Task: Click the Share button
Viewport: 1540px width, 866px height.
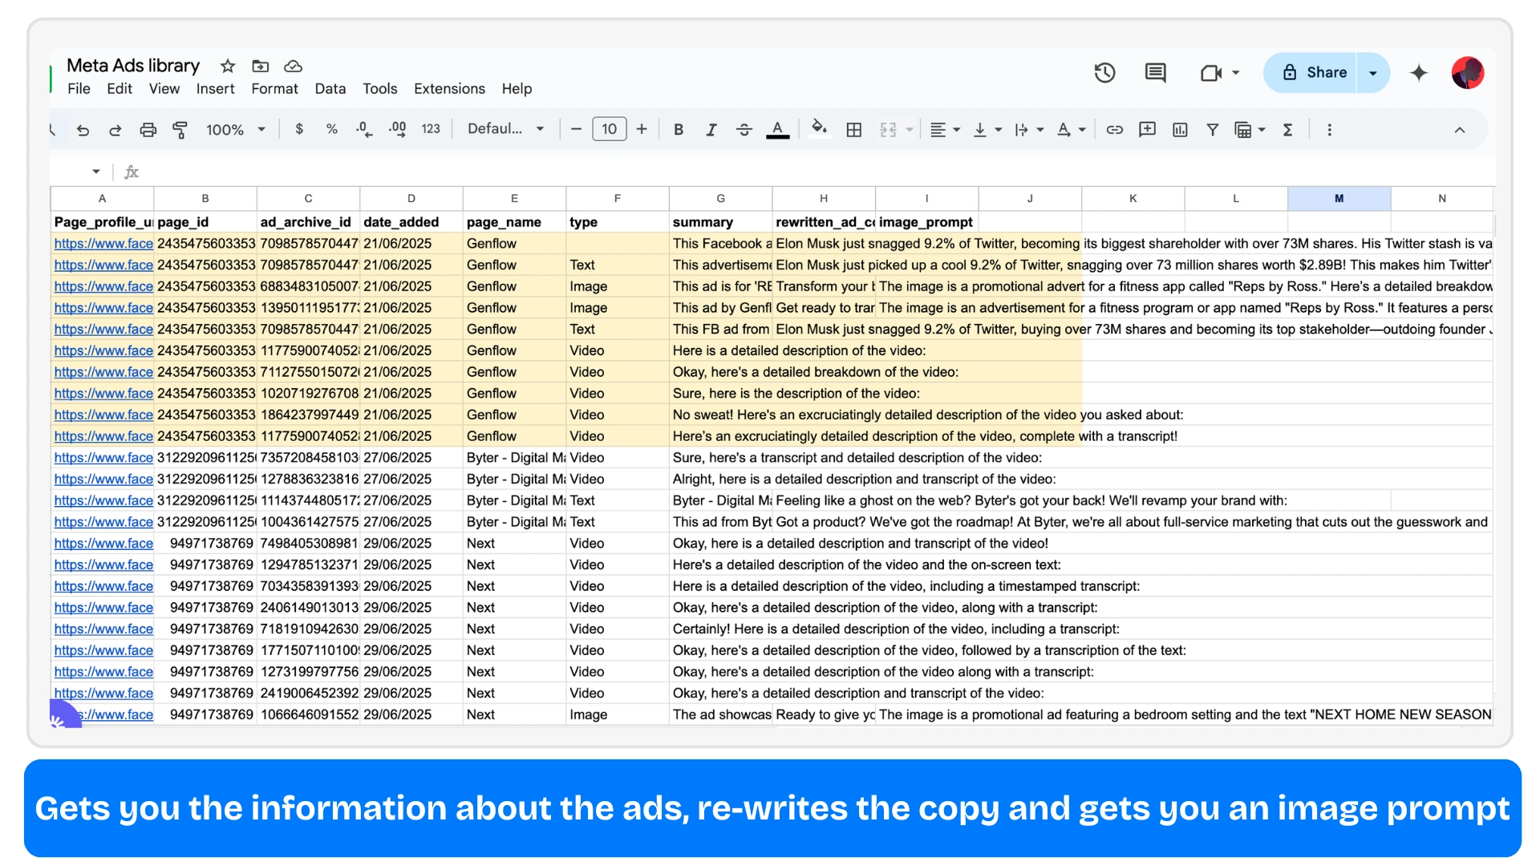Action: [1311, 73]
